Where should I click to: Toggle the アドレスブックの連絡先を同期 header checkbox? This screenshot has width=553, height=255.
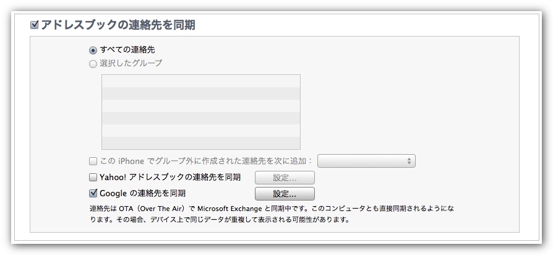pos(35,25)
